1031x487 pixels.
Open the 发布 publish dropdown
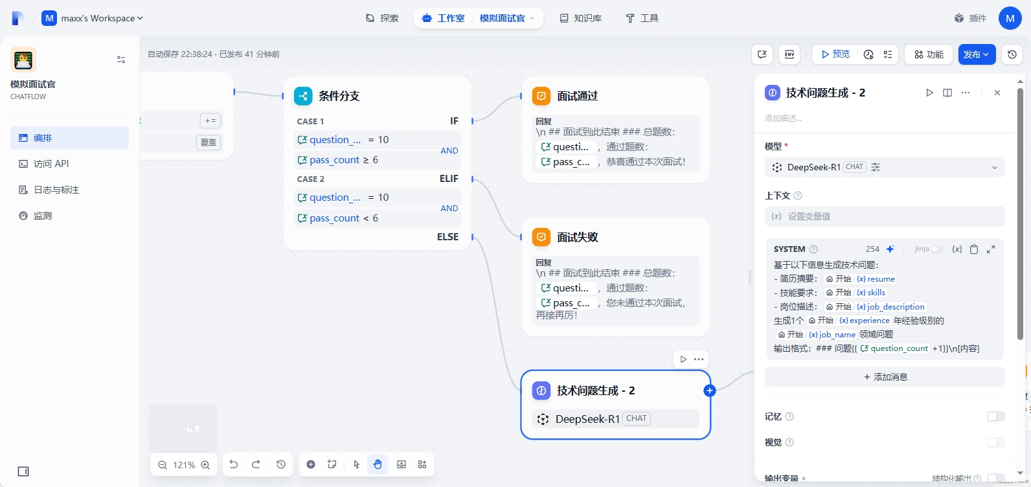977,54
